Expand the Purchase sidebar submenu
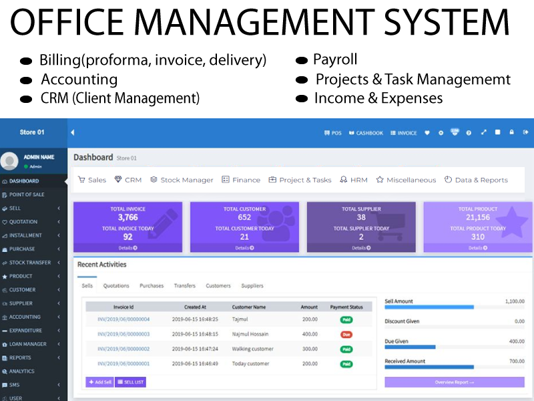This screenshot has height=401, width=534. (x=33, y=249)
